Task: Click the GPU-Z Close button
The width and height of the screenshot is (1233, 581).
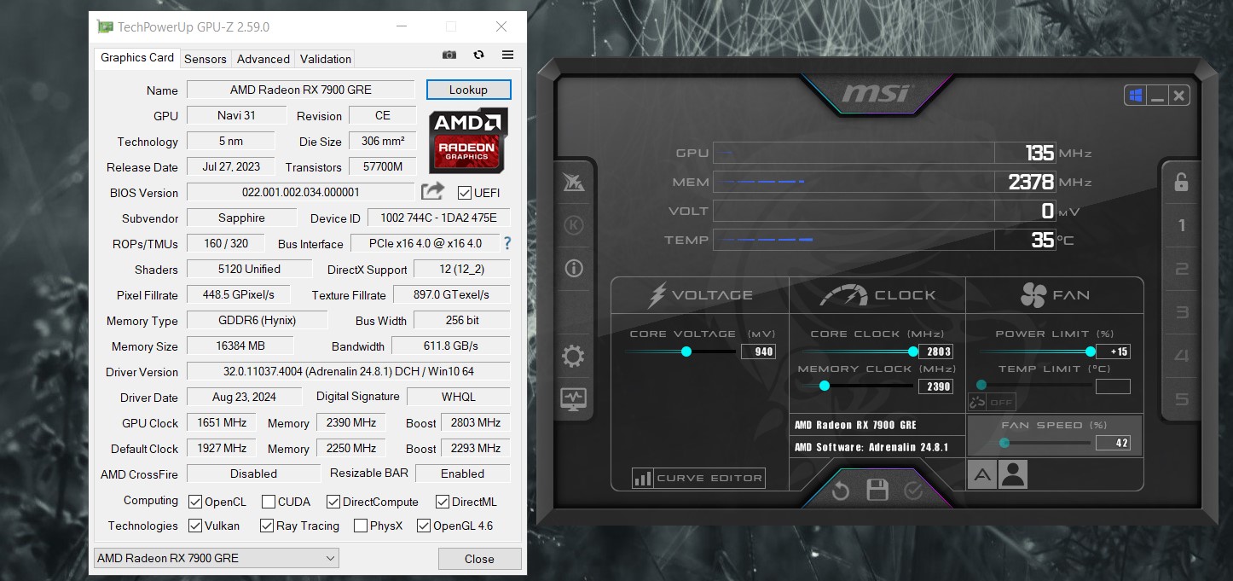Action: pyautogui.click(x=479, y=559)
